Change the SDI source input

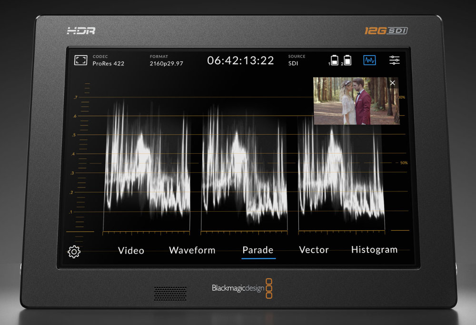coord(294,62)
